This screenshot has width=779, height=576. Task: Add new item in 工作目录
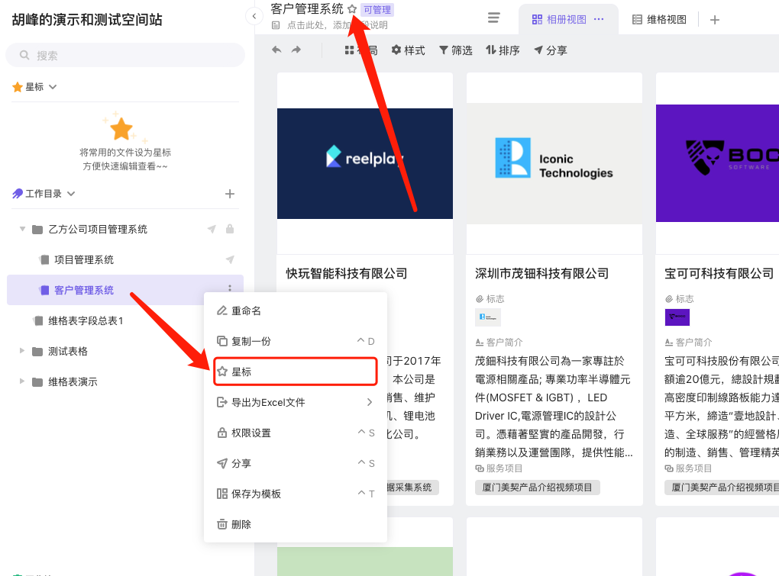tap(230, 194)
